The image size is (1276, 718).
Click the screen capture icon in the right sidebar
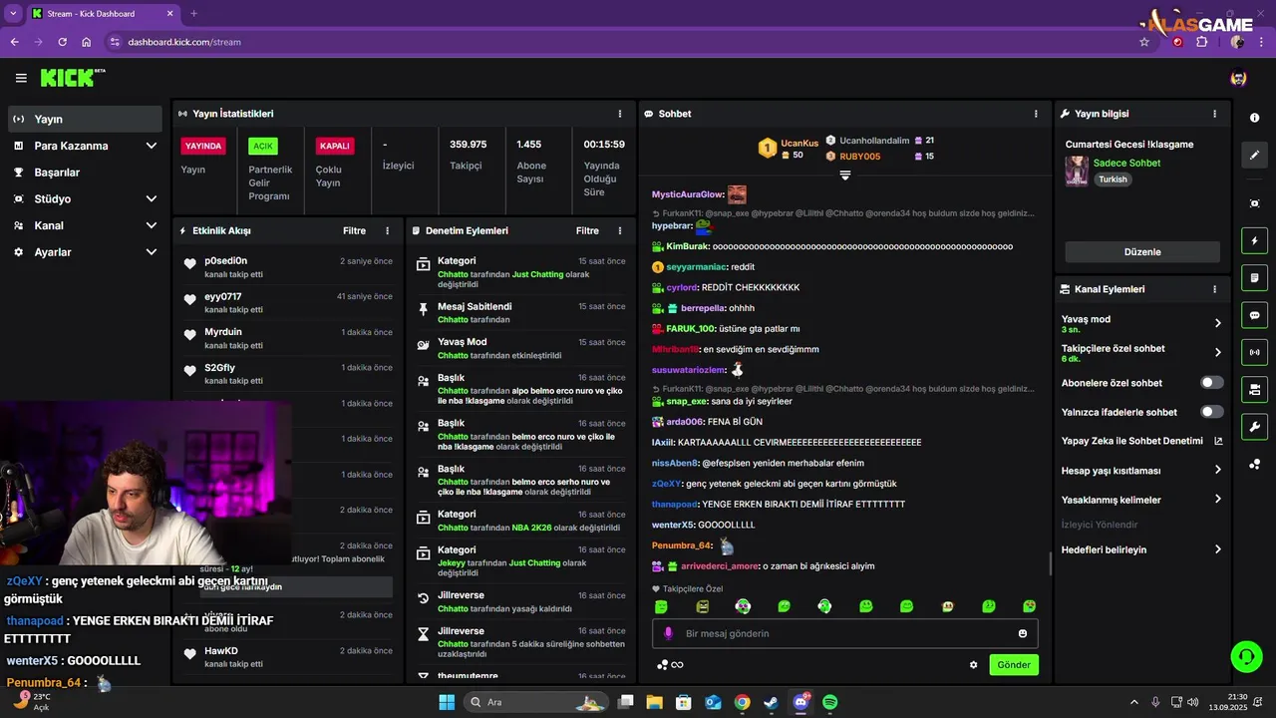1254,203
